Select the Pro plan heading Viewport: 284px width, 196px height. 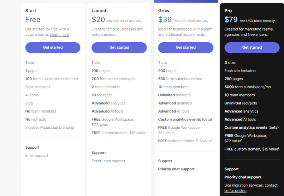(228, 11)
